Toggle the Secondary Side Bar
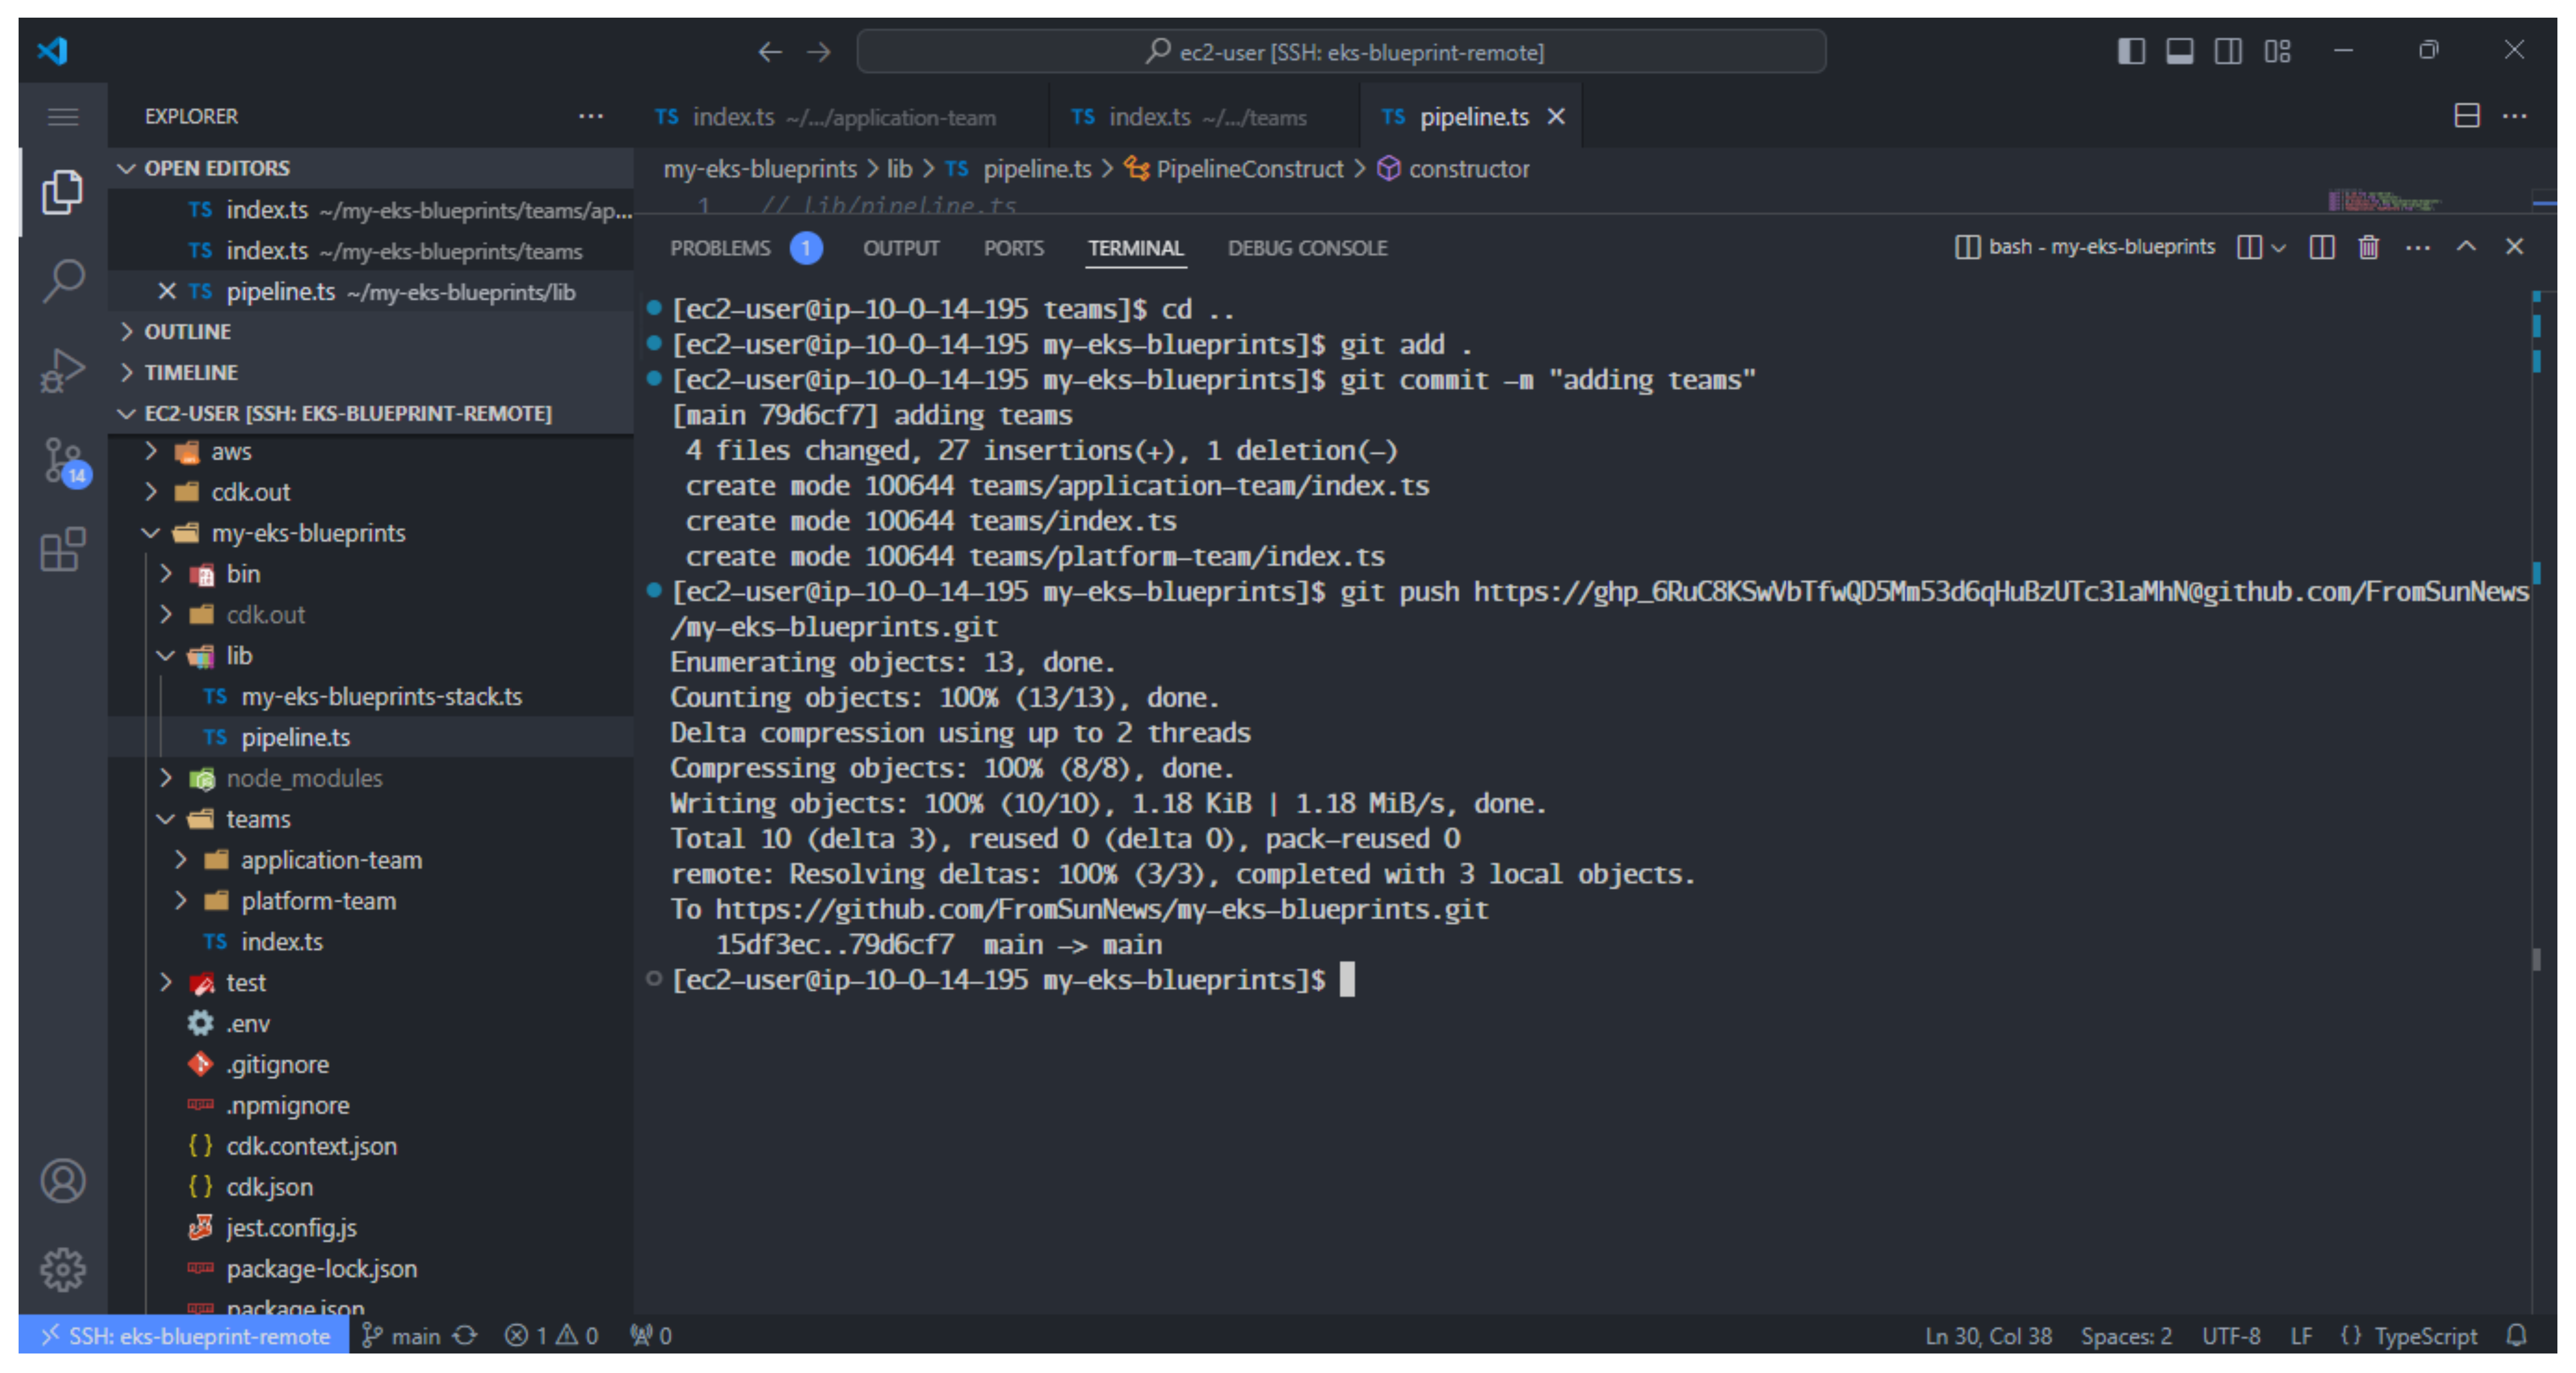Screen dimensions: 2576x1373 tap(2229, 50)
